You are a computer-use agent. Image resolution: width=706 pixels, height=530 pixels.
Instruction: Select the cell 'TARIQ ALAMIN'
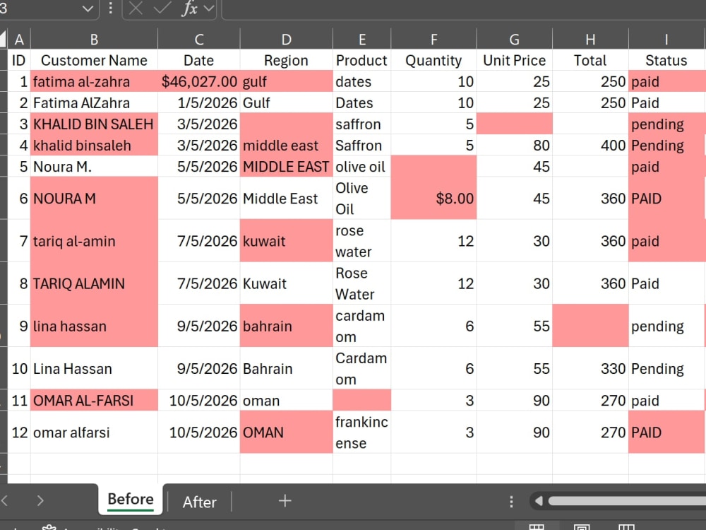[x=94, y=283]
